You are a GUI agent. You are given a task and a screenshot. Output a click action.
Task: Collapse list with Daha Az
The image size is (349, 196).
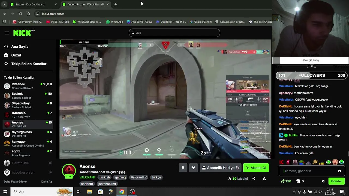[x=47, y=182]
